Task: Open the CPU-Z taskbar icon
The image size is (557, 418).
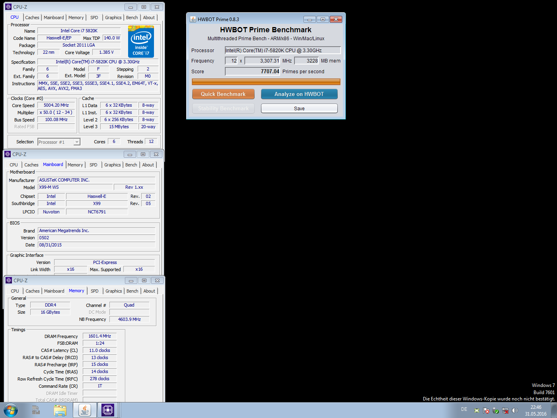Action: (x=108, y=410)
